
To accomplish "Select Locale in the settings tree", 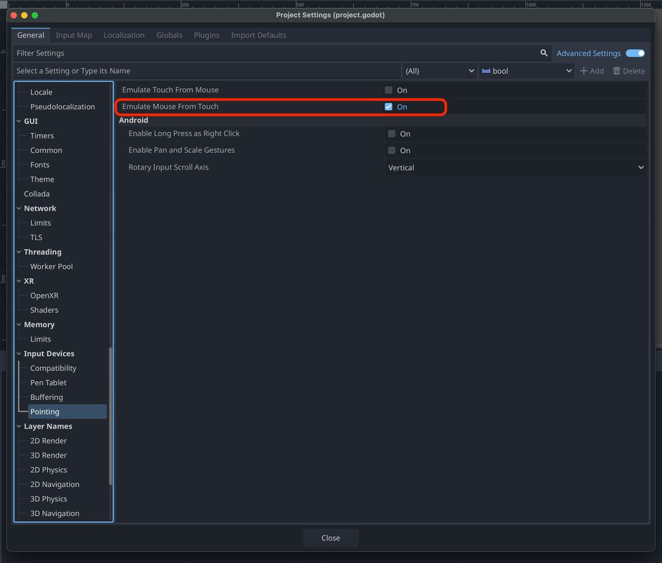I will click(41, 92).
